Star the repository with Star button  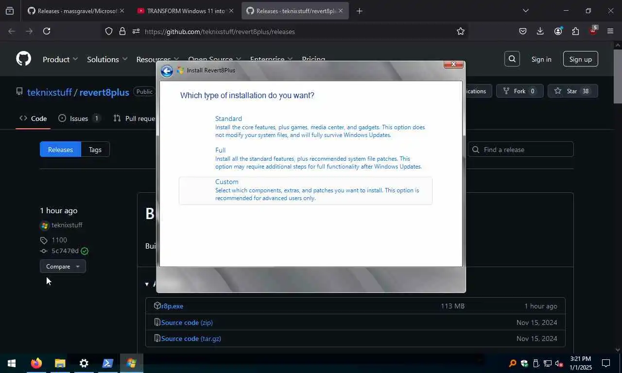click(572, 91)
